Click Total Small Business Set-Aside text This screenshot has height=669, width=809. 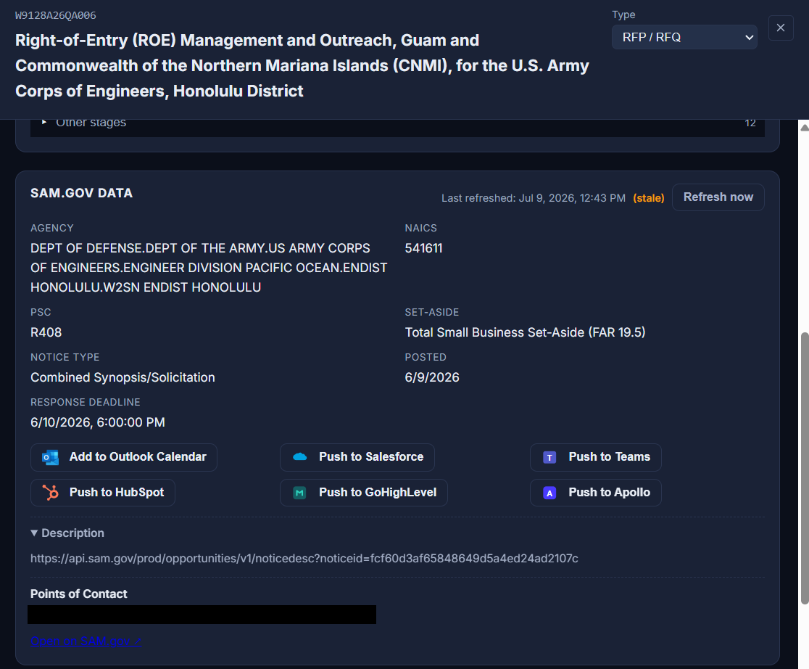(526, 333)
